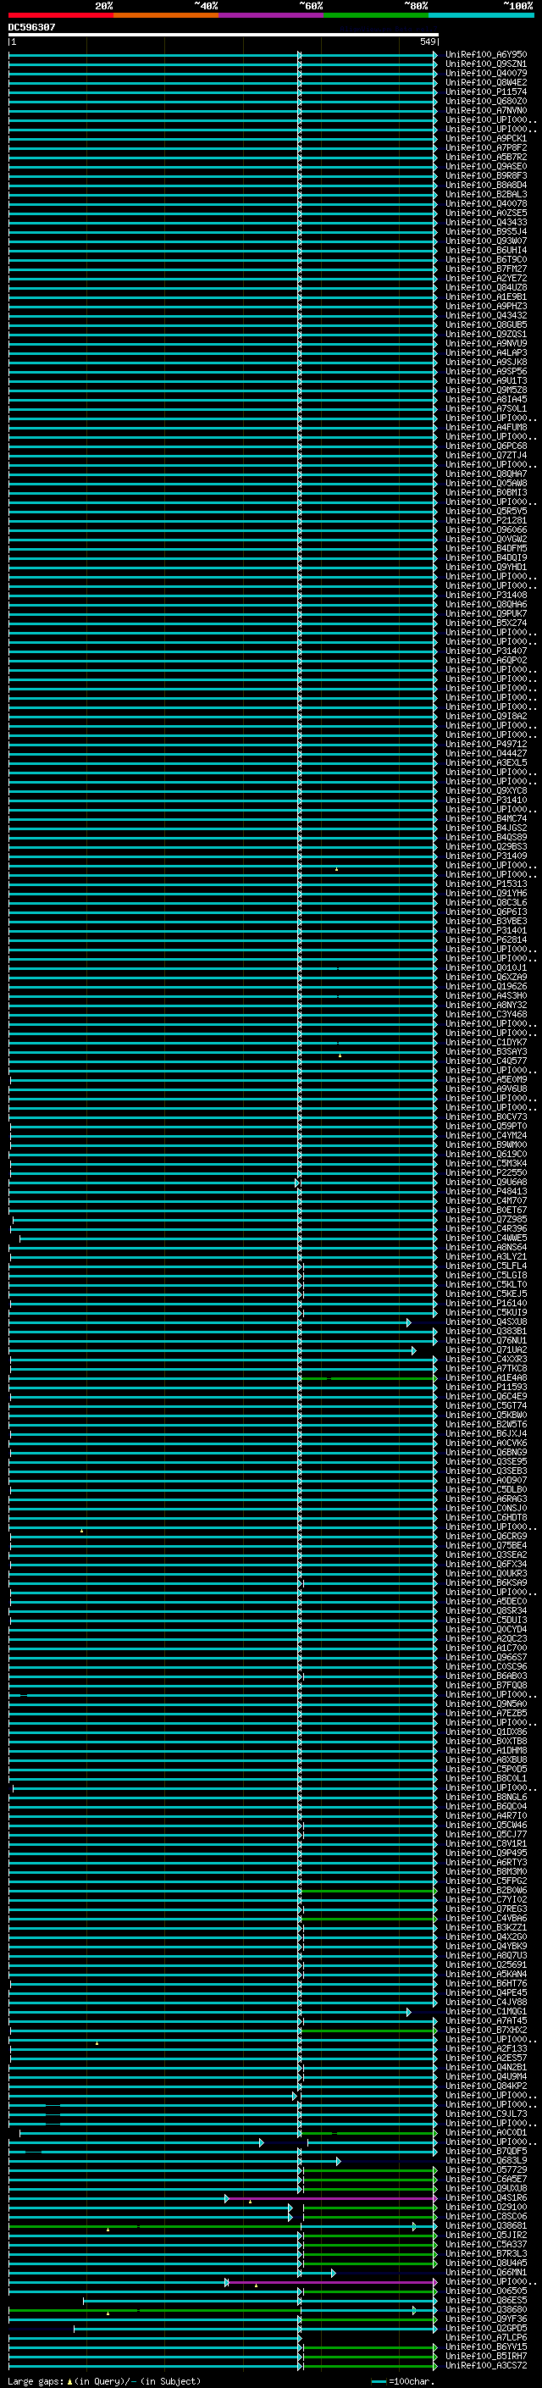
Task: Click the UniRef100_Q8GUB5 label
Action: click(x=486, y=325)
